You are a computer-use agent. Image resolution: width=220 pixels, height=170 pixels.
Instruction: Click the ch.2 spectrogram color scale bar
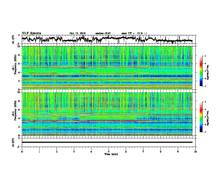pyautogui.click(x=201, y=117)
